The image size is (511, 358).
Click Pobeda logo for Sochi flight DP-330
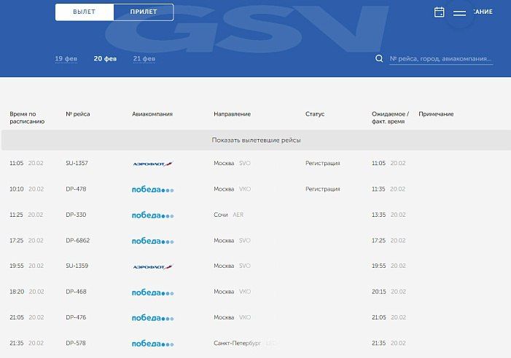(x=152, y=215)
